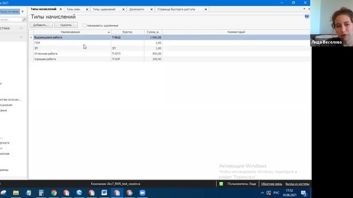Show hidden system tray icons
The height and width of the screenshot is (198, 353).
click(x=263, y=193)
